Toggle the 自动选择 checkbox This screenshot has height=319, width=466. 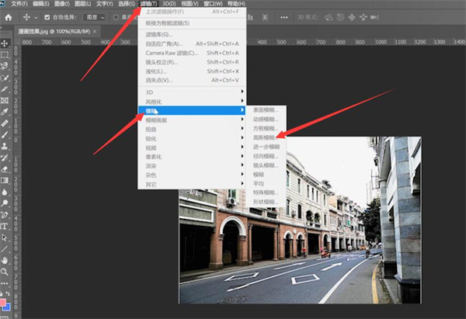pyautogui.click(x=47, y=17)
